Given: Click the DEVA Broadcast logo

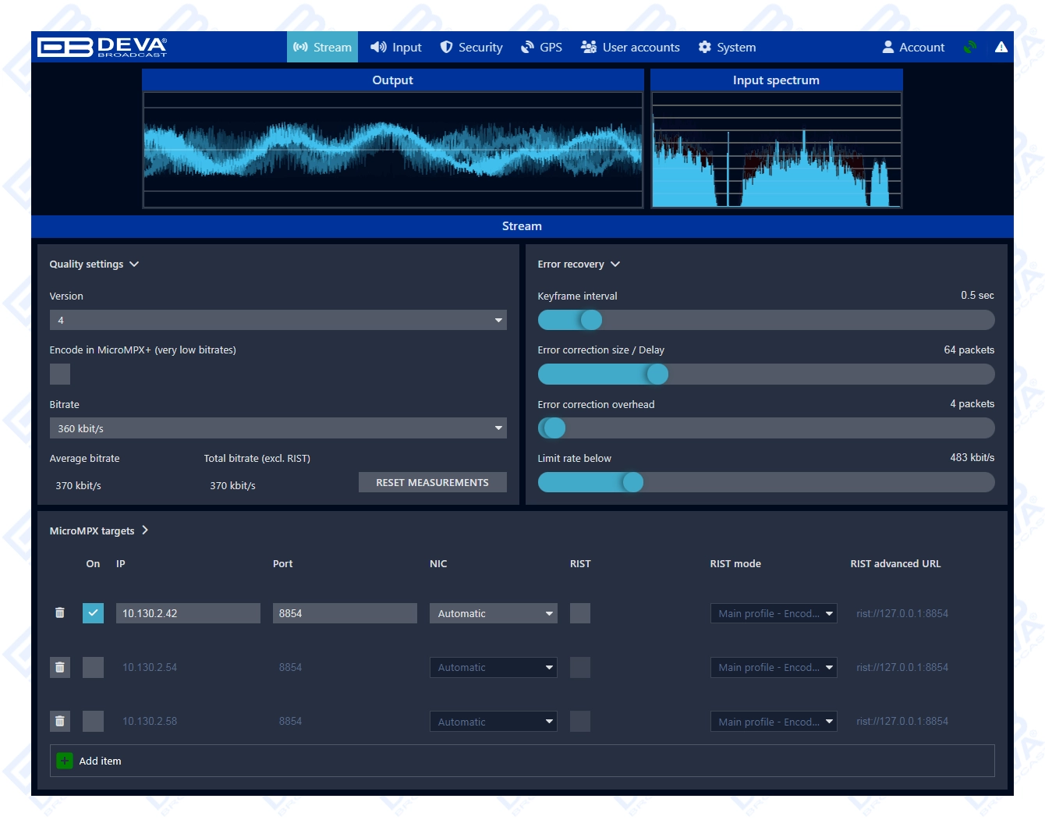Looking at the screenshot, I should pyautogui.click(x=101, y=47).
